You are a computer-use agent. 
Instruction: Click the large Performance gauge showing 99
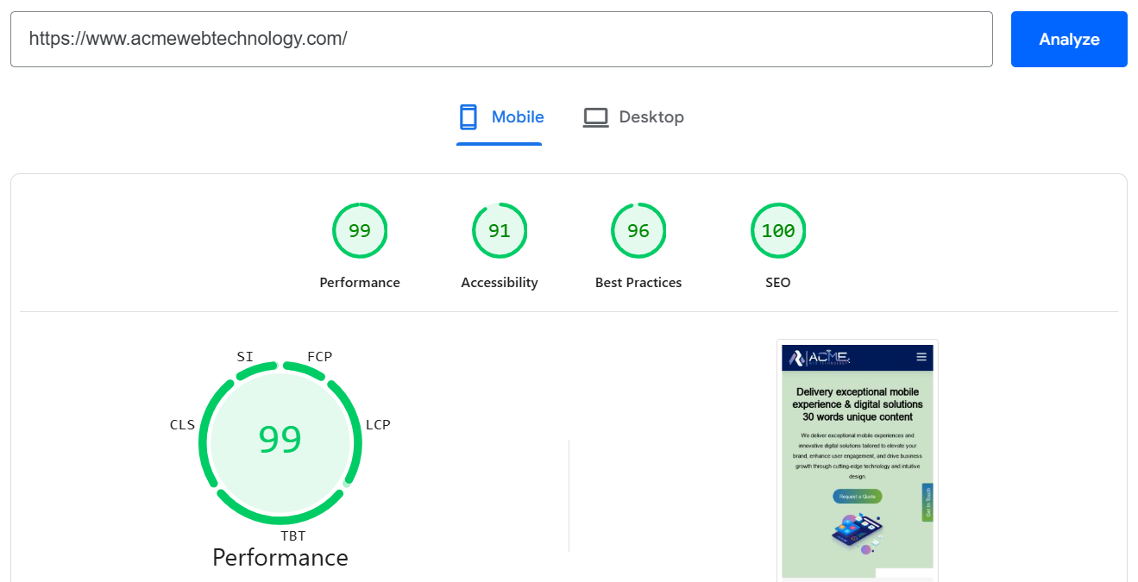280,441
